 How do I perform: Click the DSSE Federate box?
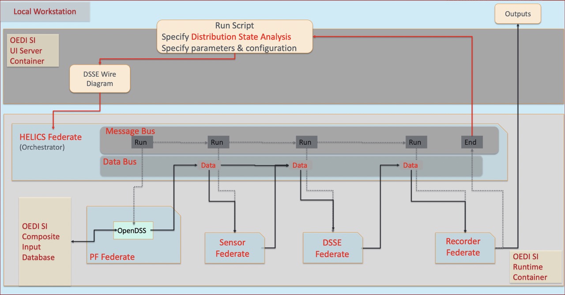pyautogui.click(x=332, y=248)
